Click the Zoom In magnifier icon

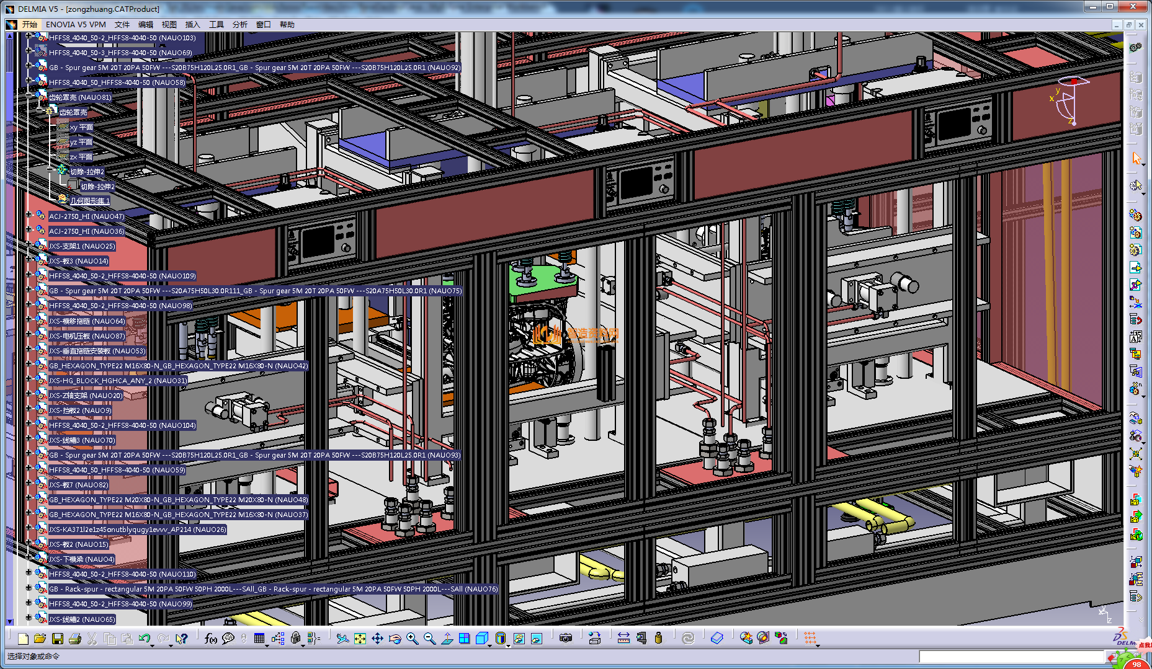(412, 639)
